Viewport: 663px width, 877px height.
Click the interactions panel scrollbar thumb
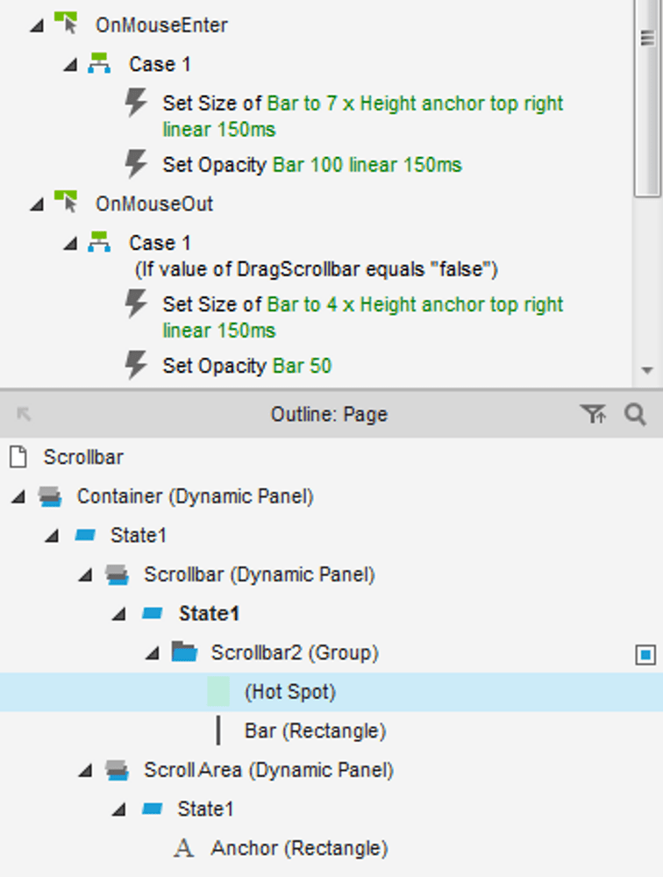647,98
